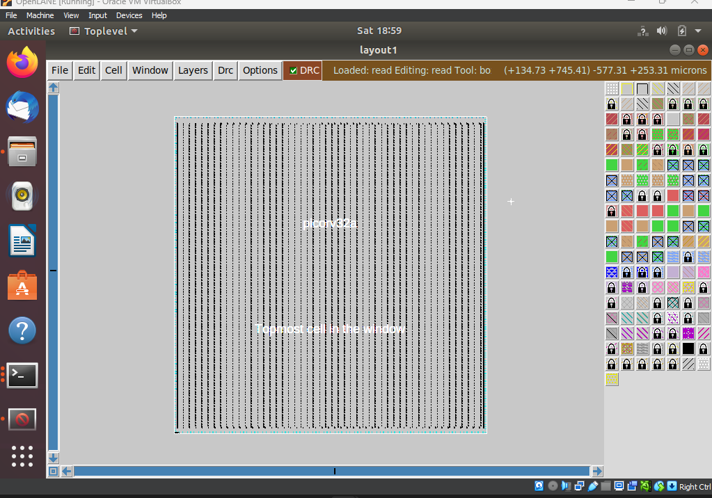Screen dimensions: 712x498
Task: Select the solid black layer swatch
Action: [x=688, y=348]
